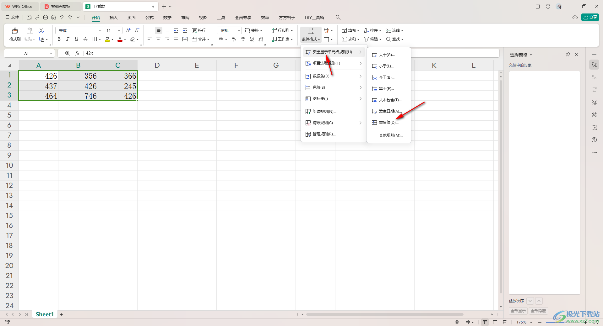The image size is (603, 326).
Task: Open 数据条(D) submenu entry
Action: (334, 76)
